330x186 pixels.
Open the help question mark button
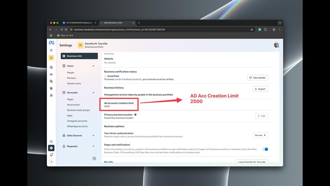click(51, 162)
